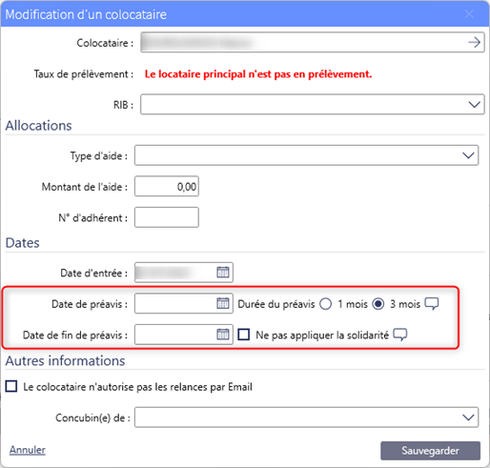Toggle colocataire n'autorise pas relances Email
The image size is (490, 468).
coord(11,386)
